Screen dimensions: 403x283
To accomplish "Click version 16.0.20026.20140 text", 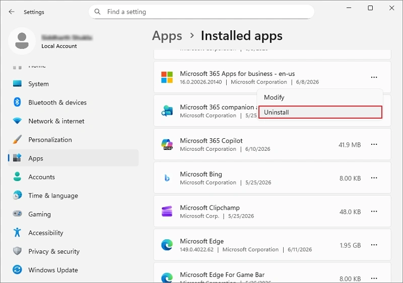I will click(x=200, y=82).
